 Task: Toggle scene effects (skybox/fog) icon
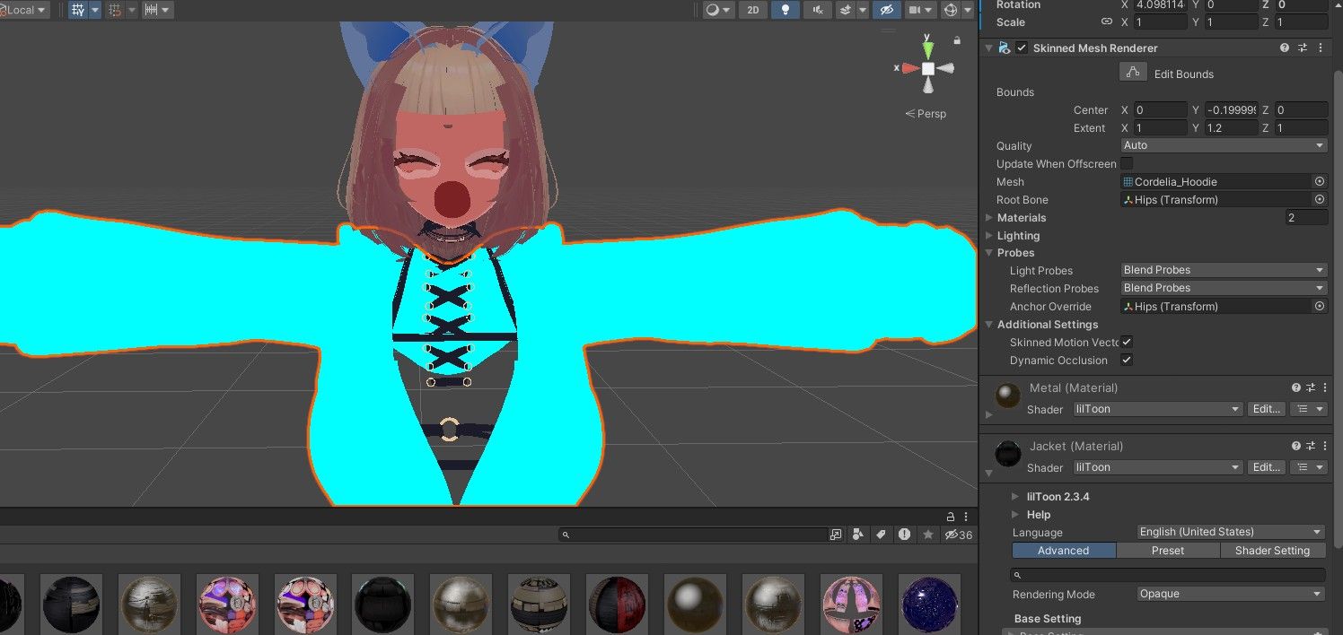pos(845,10)
